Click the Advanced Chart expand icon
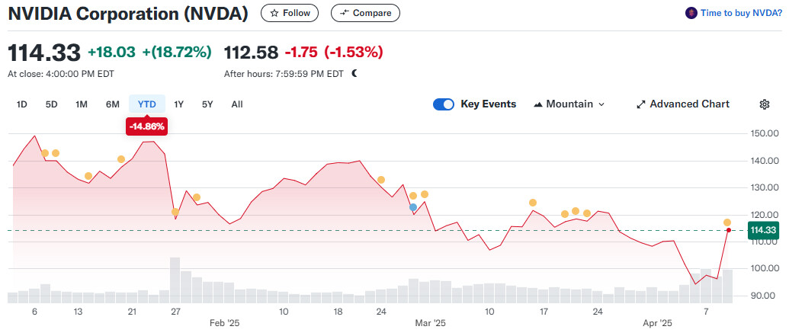The width and height of the screenshot is (789, 336). tap(641, 104)
